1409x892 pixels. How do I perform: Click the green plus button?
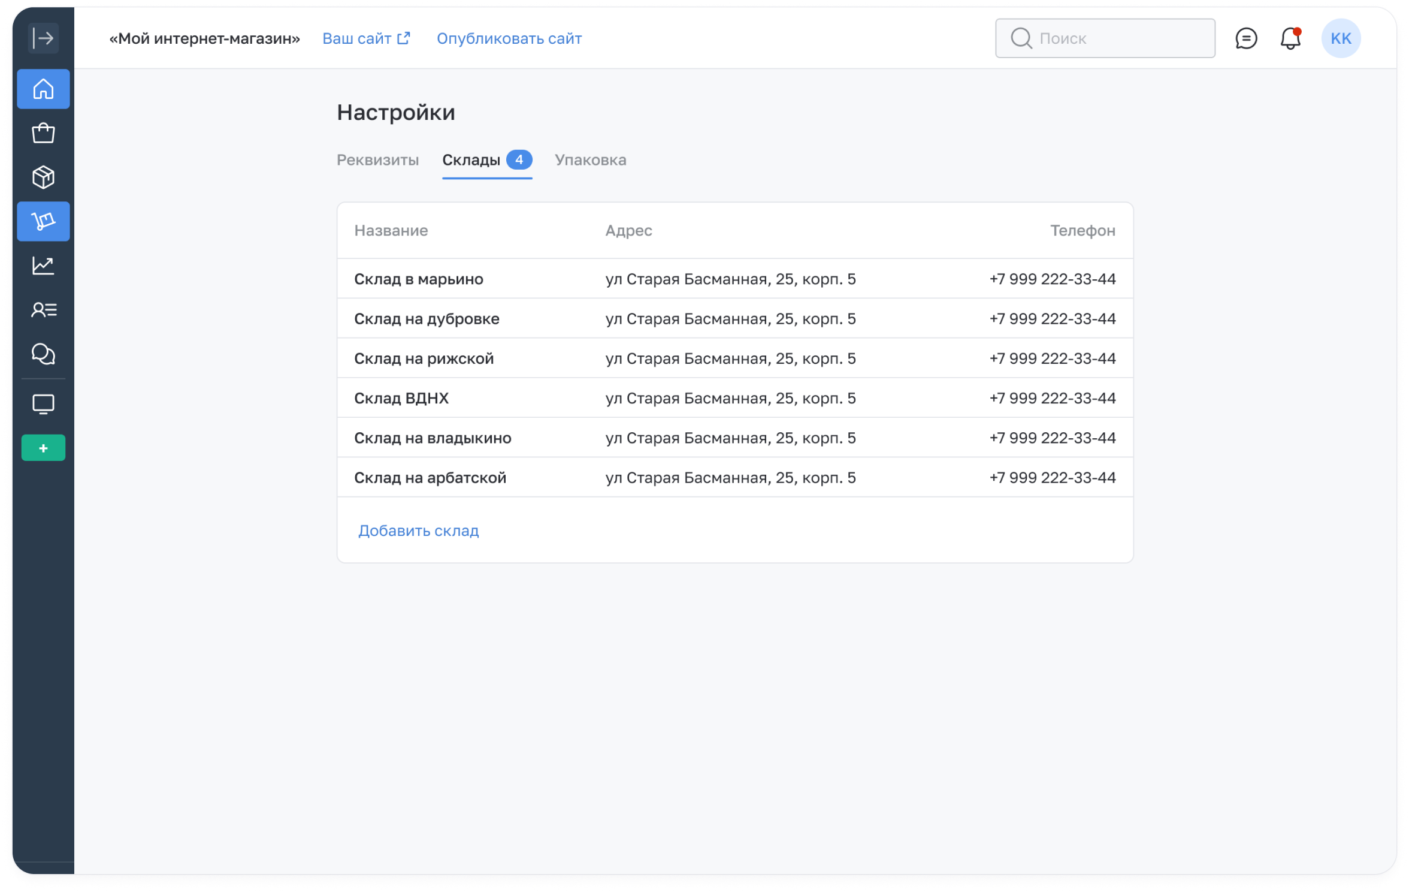point(43,448)
